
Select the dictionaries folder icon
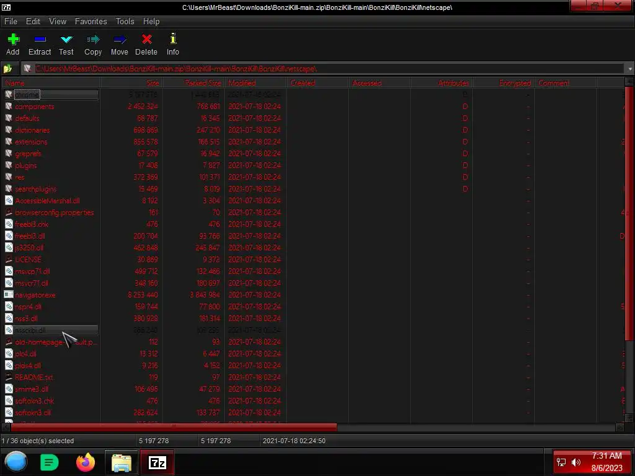9,130
